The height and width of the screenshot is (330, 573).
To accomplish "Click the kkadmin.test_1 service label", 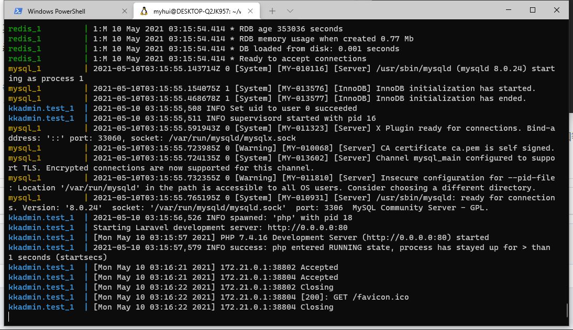I will (41, 108).
